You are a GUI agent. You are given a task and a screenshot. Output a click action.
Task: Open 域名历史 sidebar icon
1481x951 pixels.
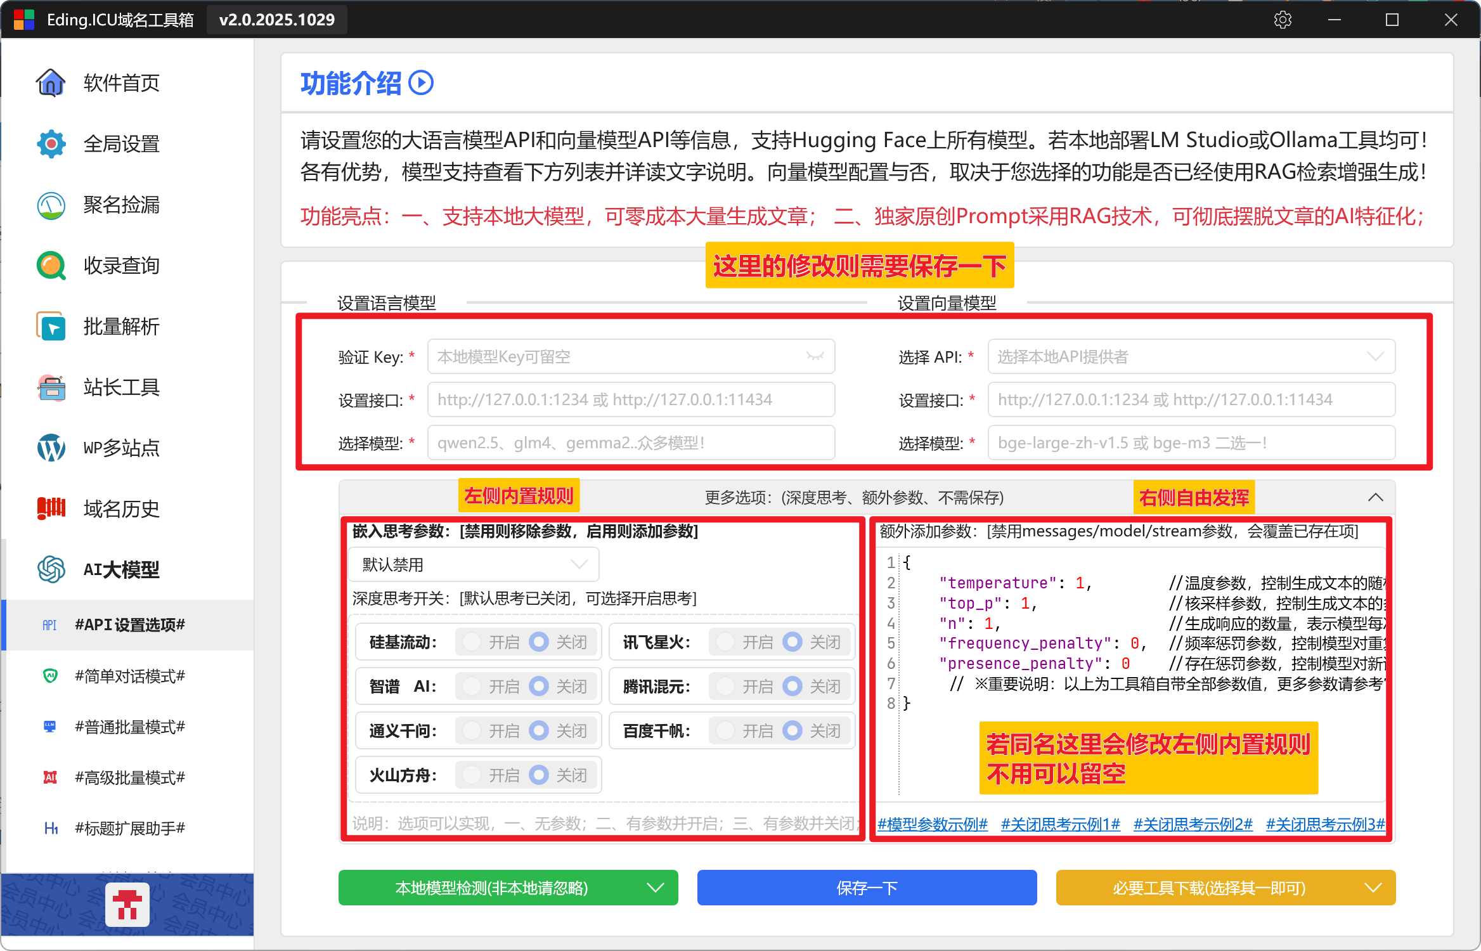click(x=51, y=508)
